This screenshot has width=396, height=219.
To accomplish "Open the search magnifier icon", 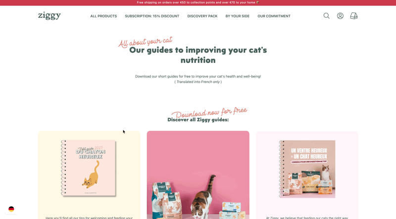I will point(326,16).
